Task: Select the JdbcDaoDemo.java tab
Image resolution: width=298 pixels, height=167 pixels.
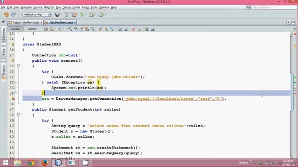Action: click(61, 23)
